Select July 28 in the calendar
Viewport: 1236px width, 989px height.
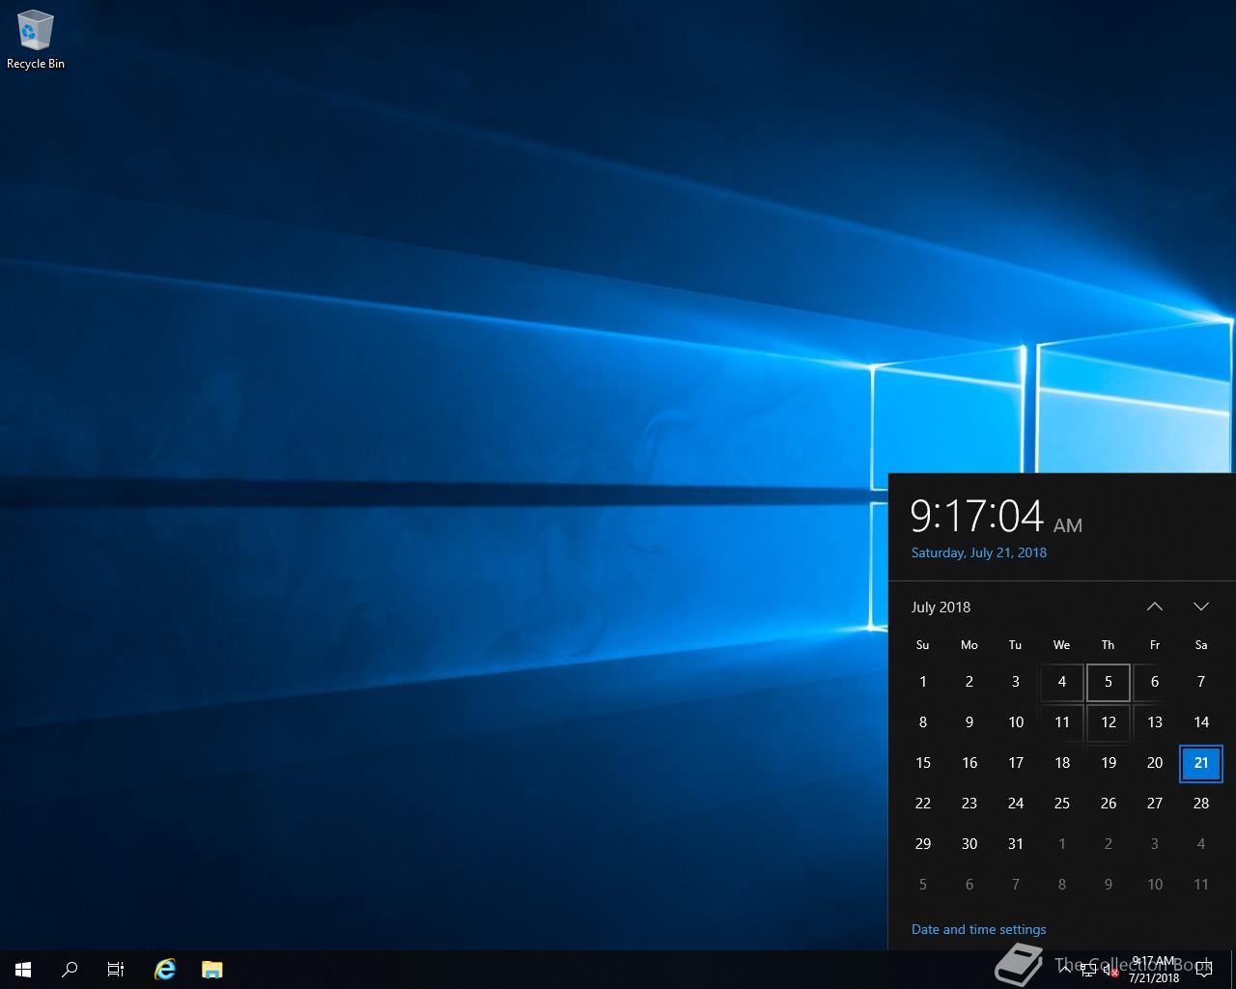(1201, 804)
